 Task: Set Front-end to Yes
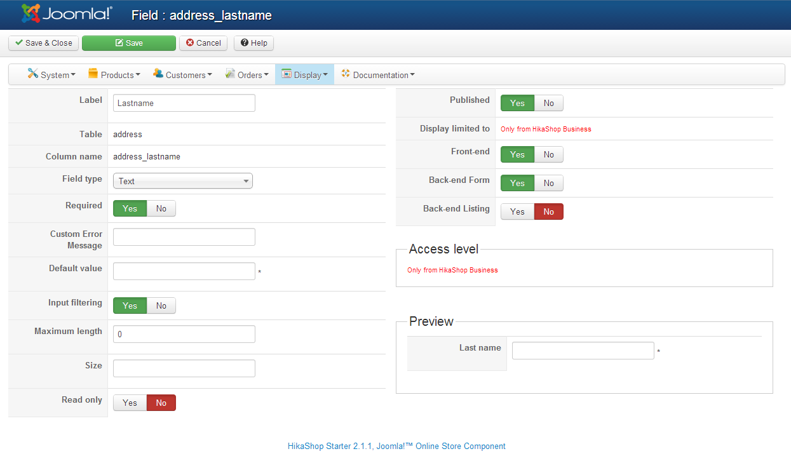[x=518, y=154]
